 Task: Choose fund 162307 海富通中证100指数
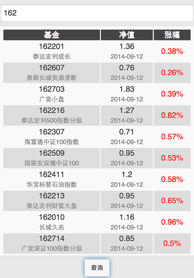coord(52,137)
